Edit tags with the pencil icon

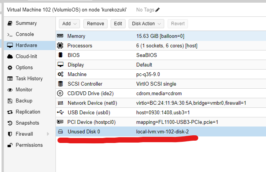[x=157, y=10]
